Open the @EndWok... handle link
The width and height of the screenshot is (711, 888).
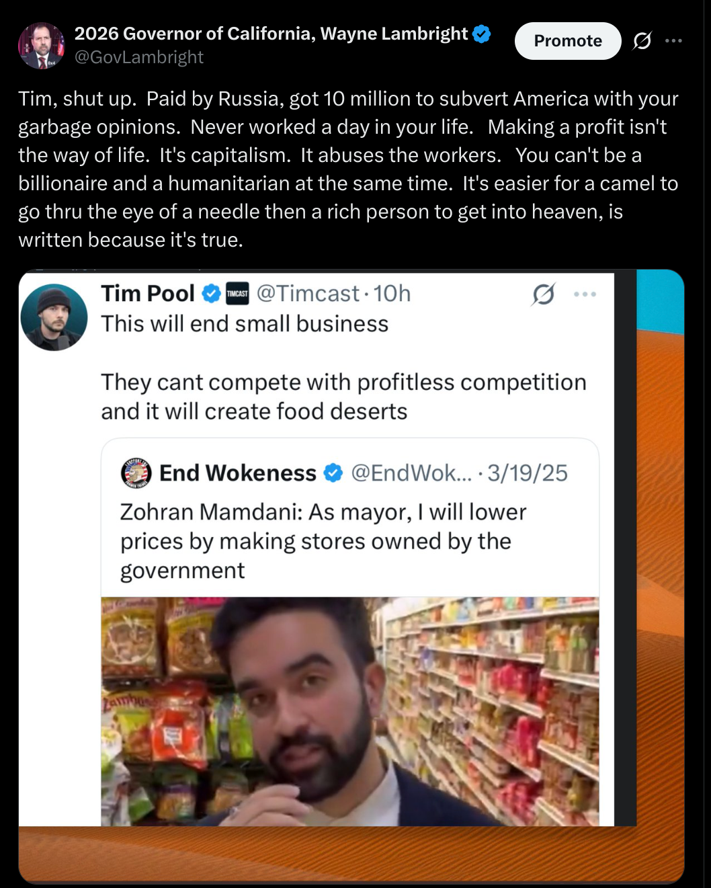[x=411, y=473]
